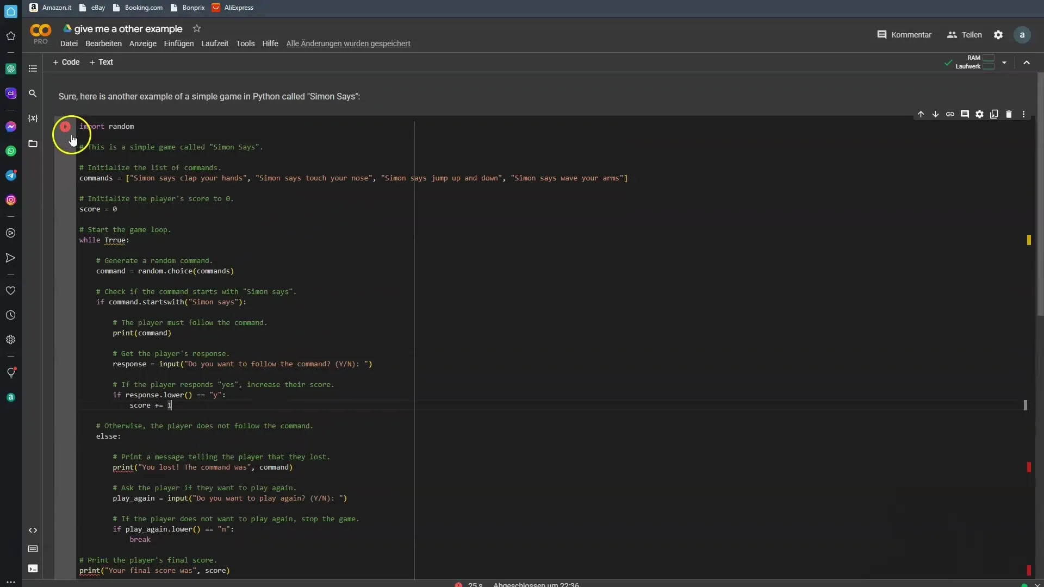This screenshot has width=1044, height=587.
Task: Click the Text button to add text
Action: (x=101, y=61)
